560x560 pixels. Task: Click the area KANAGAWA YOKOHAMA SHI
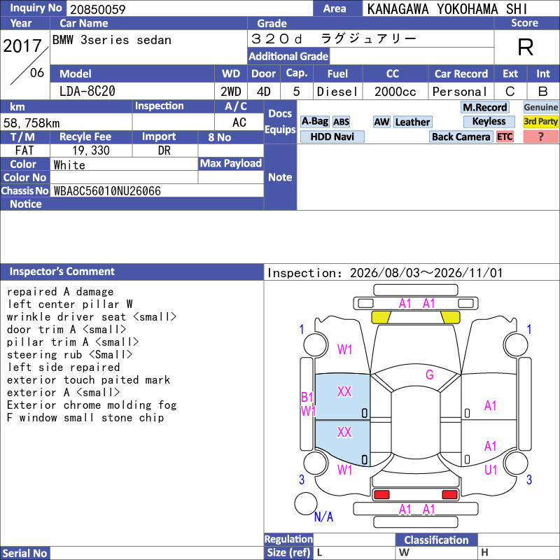[447, 9]
